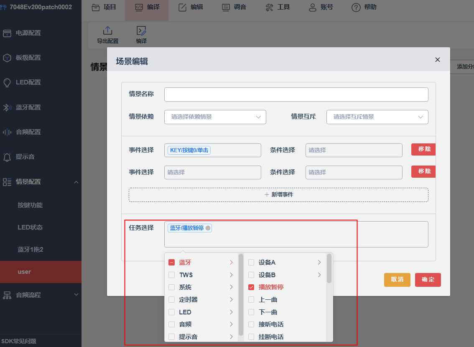Open the 编辑 menu

click(x=191, y=7)
